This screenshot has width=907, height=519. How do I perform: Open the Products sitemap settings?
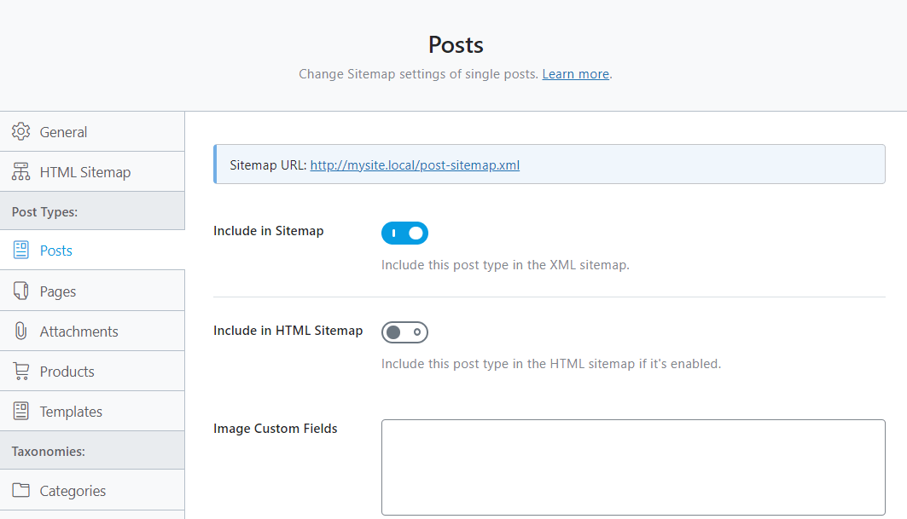click(x=67, y=371)
